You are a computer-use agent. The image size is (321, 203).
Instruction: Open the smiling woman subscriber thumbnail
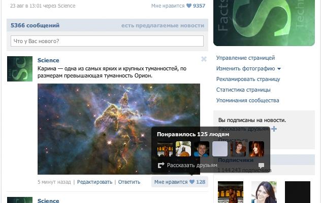pyautogui.click(x=264, y=192)
